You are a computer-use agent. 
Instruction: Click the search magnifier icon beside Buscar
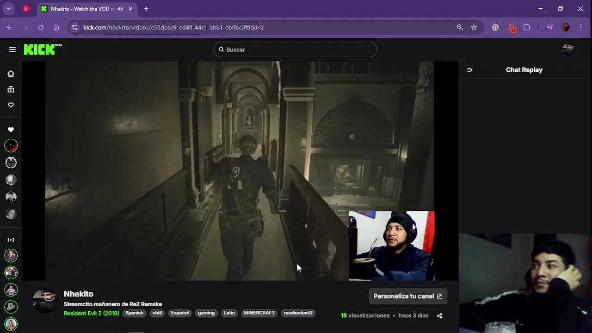pyautogui.click(x=222, y=49)
